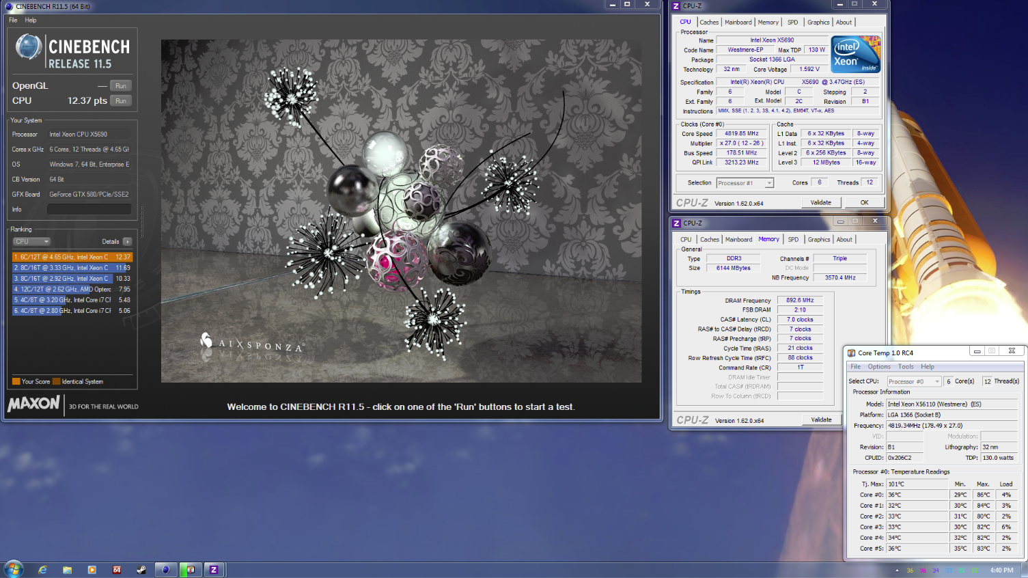The width and height of the screenshot is (1028, 578).
Task: Open the Ranking CPU dropdown
Action: 31,241
